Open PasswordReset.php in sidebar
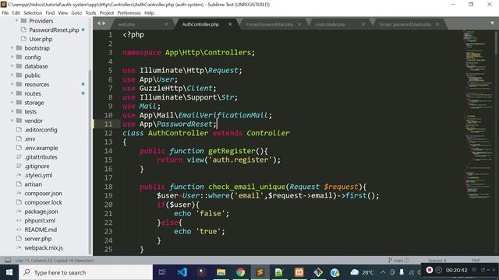 tap(54, 30)
